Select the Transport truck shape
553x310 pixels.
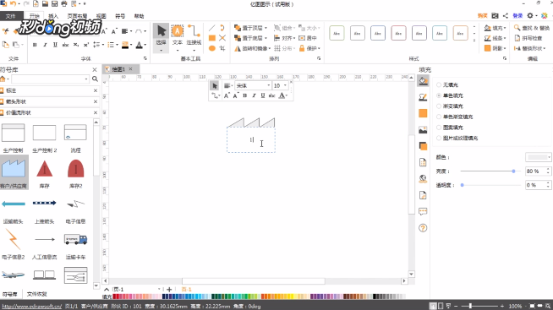point(75,240)
